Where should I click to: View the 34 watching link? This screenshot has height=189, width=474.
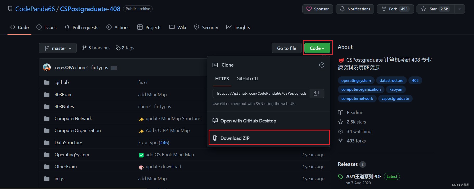[x=355, y=132]
